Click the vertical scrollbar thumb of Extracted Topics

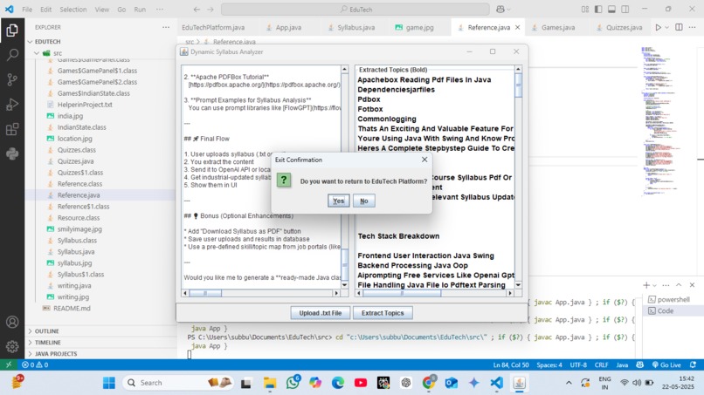pos(518,85)
